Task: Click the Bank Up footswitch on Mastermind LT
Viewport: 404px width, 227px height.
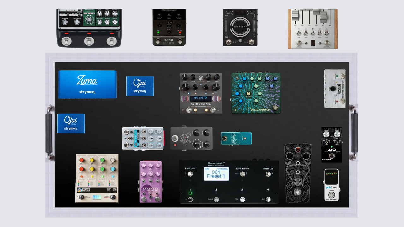Action: point(268,174)
